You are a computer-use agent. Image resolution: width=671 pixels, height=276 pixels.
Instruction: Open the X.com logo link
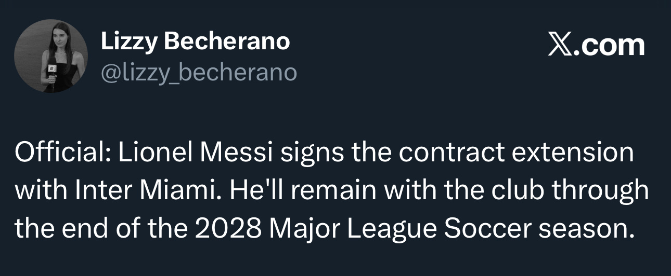(x=596, y=46)
